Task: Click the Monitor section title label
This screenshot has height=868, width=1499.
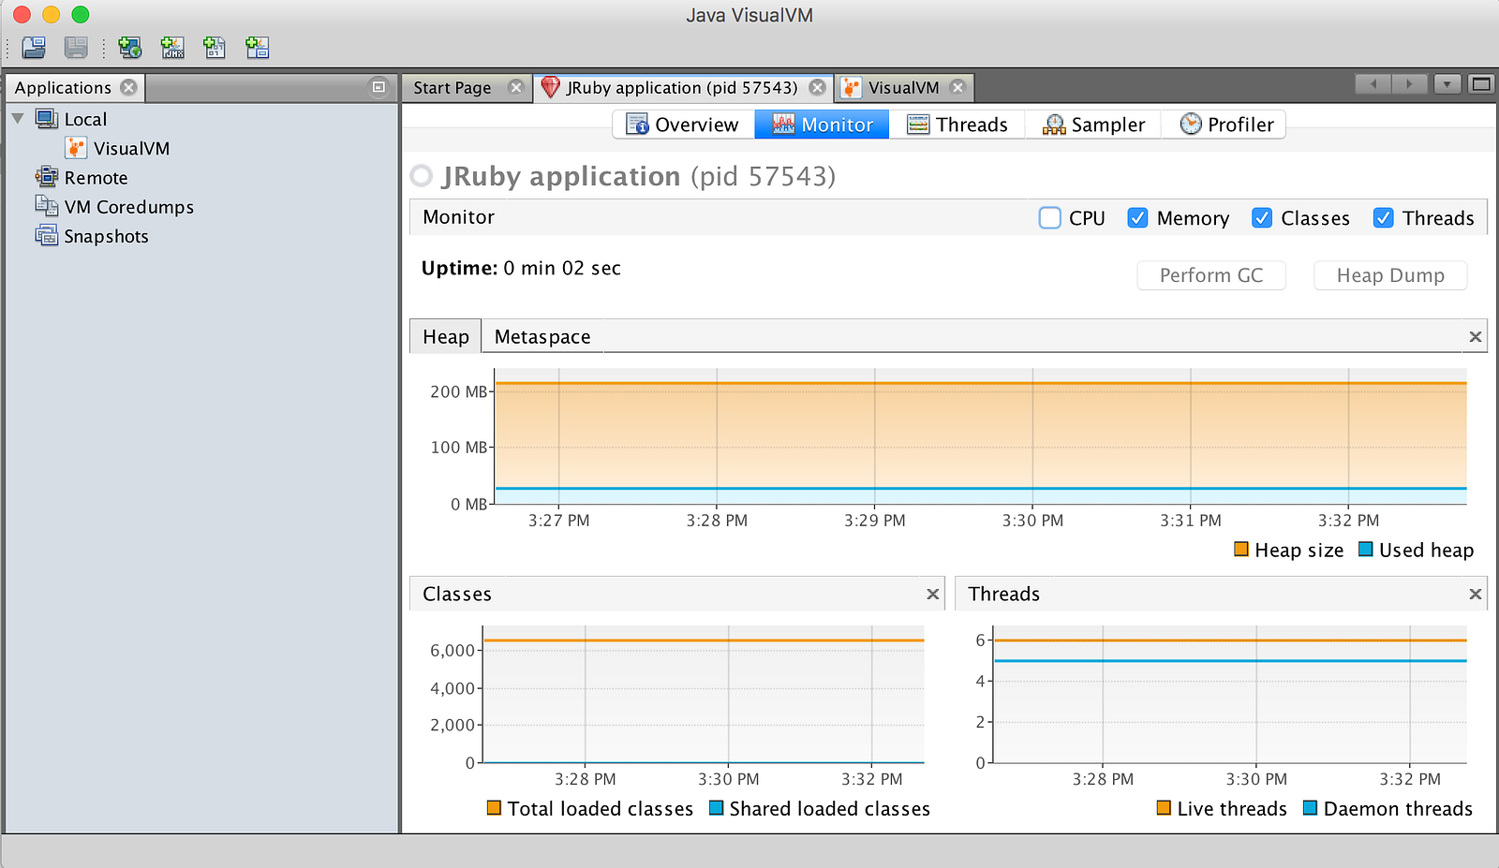Action: coord(458,217)
